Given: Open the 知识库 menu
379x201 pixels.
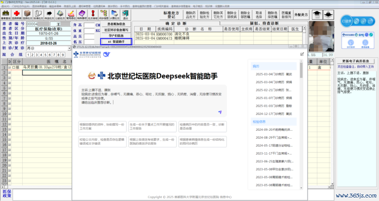Looking at the screenshot, I should [208, 6].
